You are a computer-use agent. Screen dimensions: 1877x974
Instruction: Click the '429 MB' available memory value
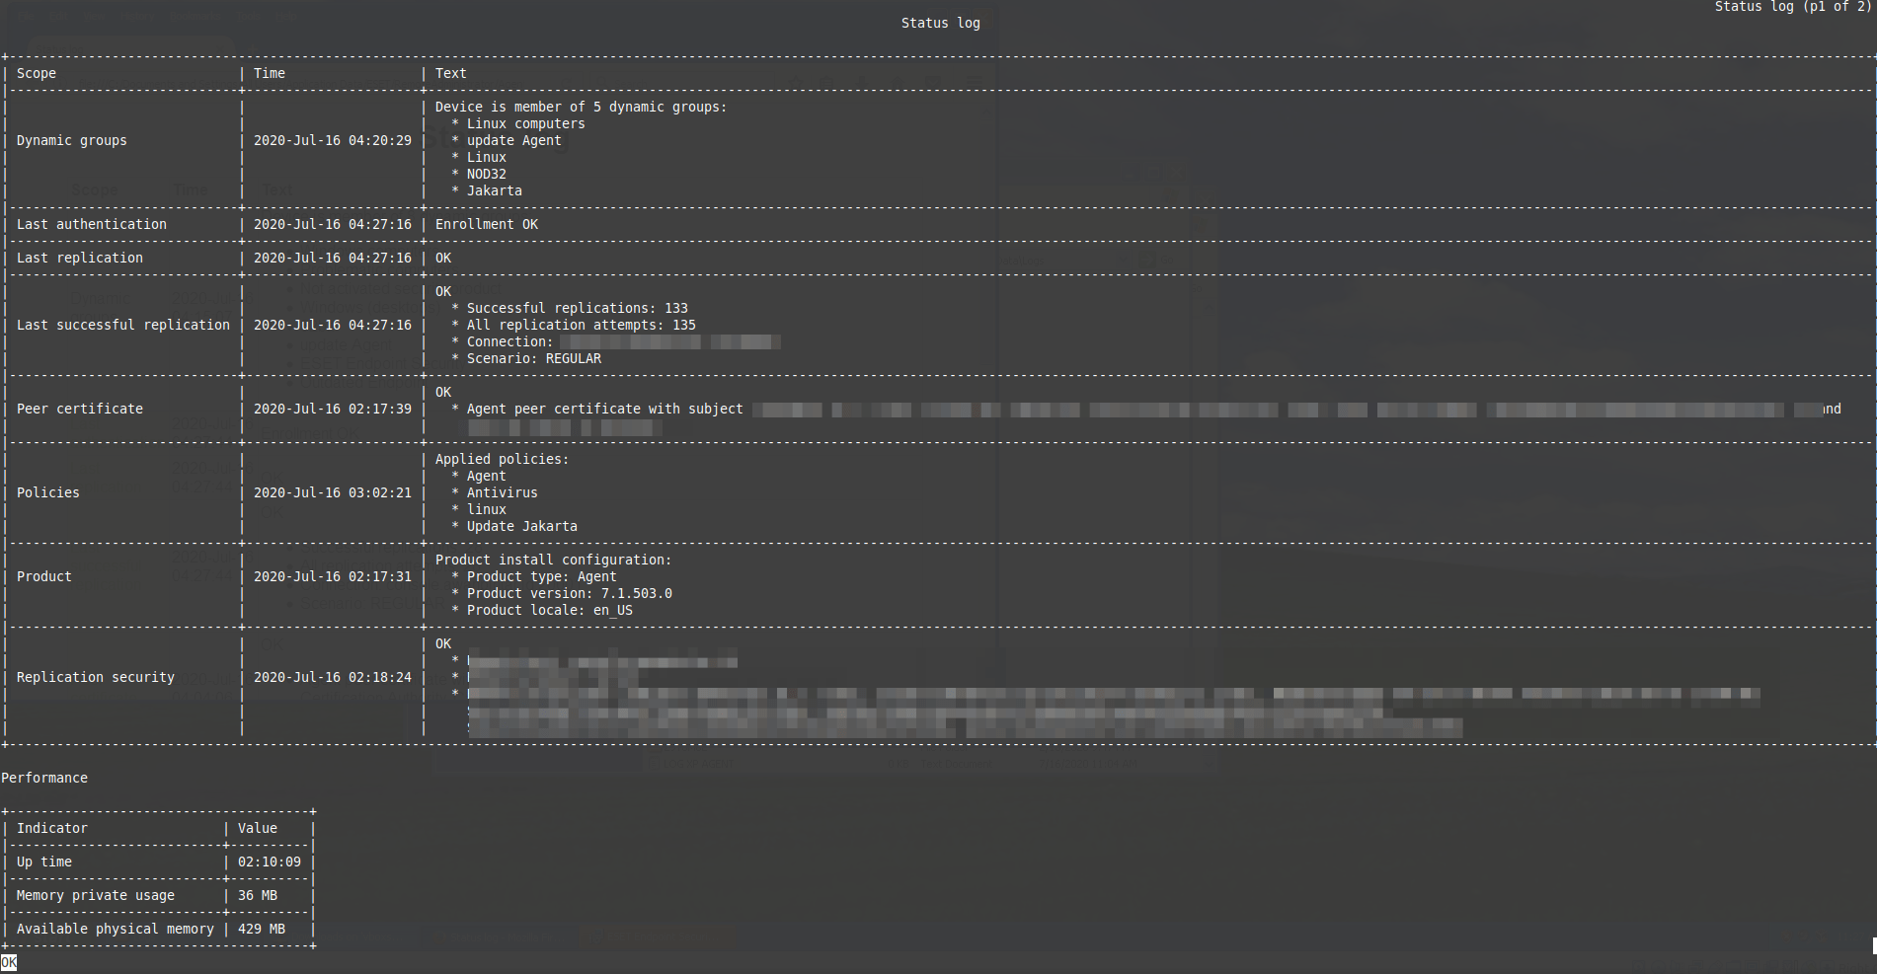(x=262, y=929)
